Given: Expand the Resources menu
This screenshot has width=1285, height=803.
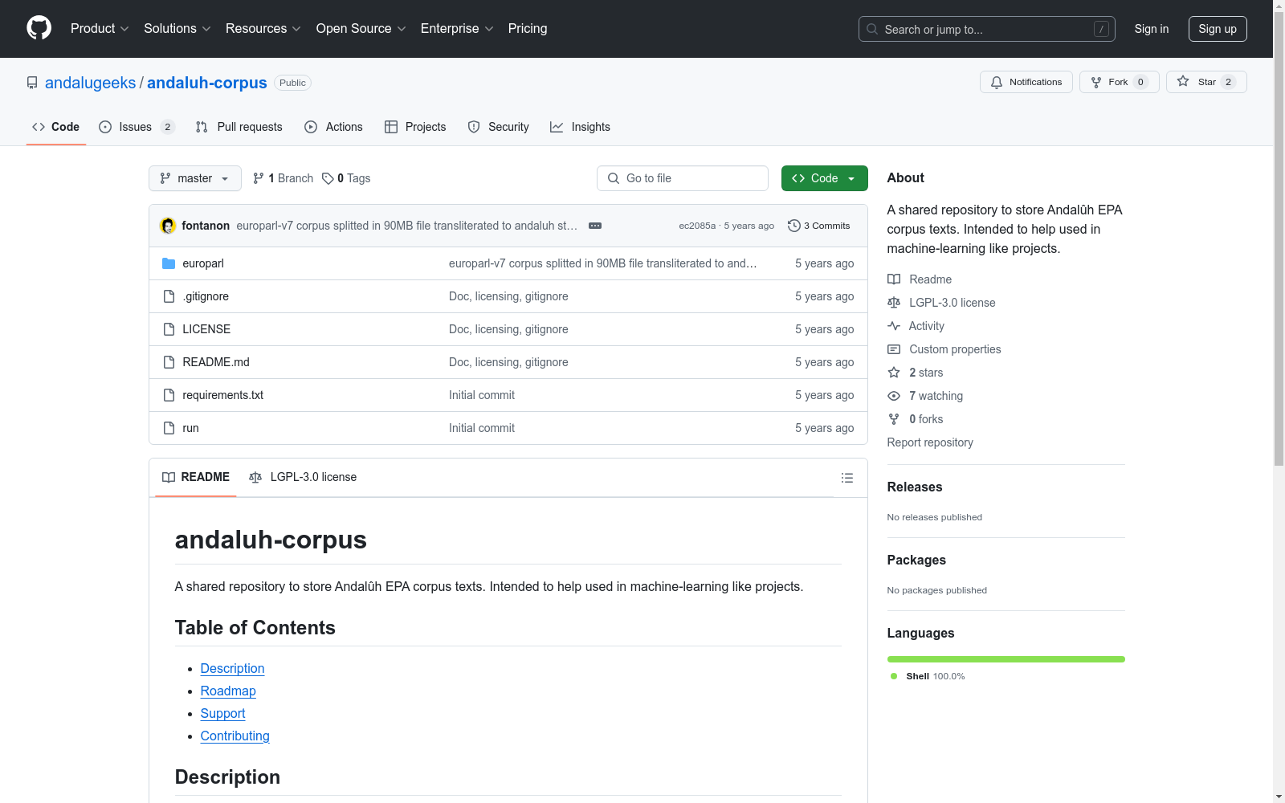Looking at the screenshot, I should coord(263,28).
